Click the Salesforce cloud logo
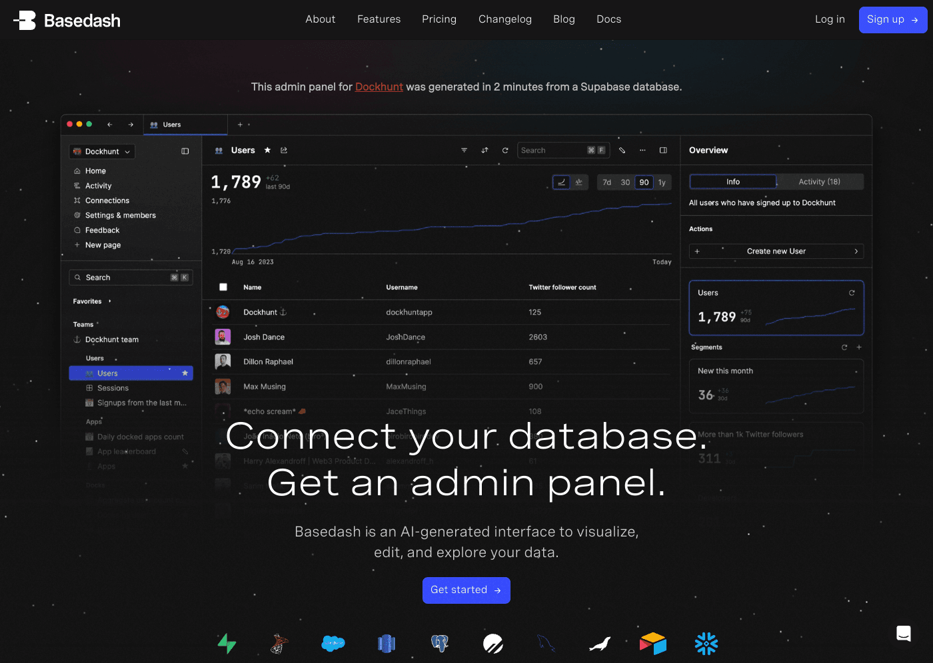Image resolution: width=933 pixels, height=663 pixels. click(x=333, y=643)
